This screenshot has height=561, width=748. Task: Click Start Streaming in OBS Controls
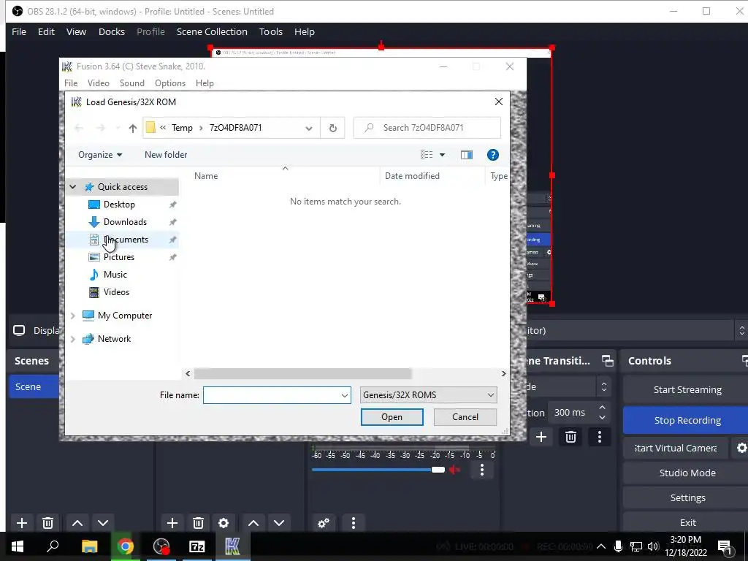pos(687,390)
